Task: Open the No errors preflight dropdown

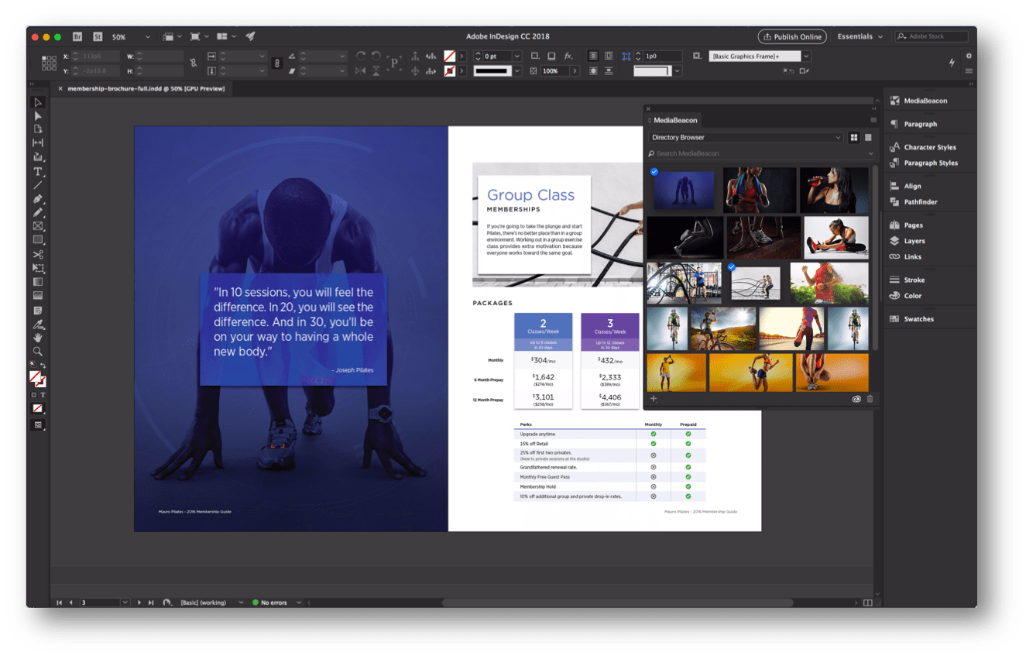Action: [299, 603]
